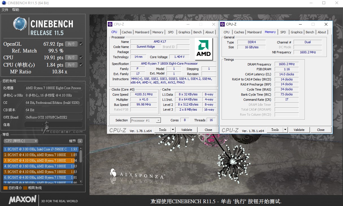Open the 文件 menu
343x206 pixels.
[x=5, y=10]
